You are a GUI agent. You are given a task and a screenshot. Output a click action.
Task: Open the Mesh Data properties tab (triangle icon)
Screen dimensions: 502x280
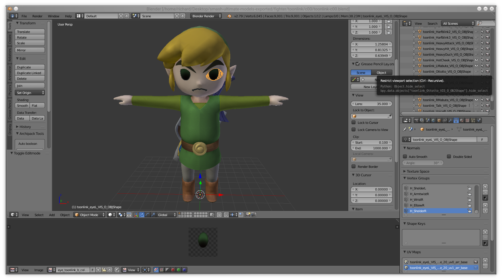(456, 120)
